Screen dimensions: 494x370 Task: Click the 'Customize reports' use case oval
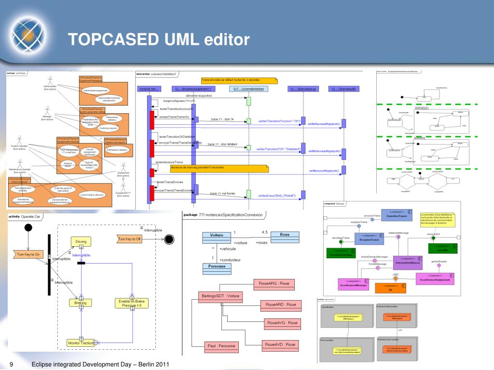click(x=108, y=128)
